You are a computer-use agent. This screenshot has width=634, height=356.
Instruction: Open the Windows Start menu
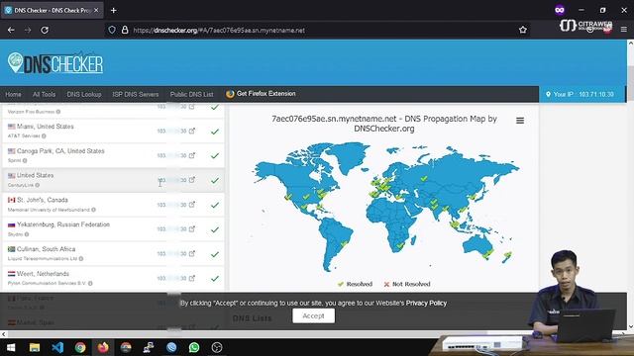(x=11, y=347)
